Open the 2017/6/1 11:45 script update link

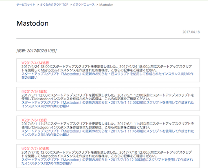pos(108,133)
